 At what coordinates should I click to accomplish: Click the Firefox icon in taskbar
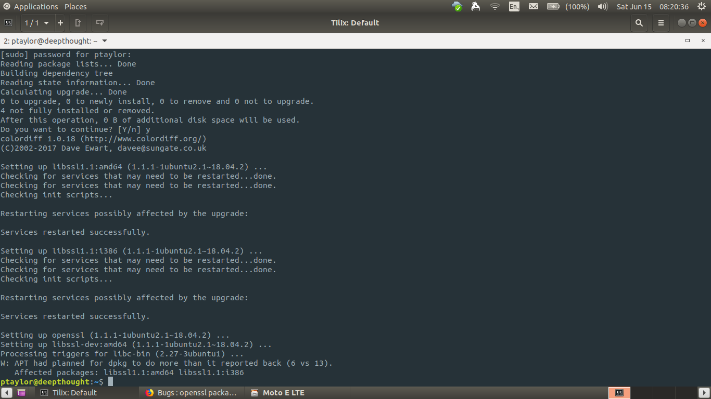tap(150, 393)
